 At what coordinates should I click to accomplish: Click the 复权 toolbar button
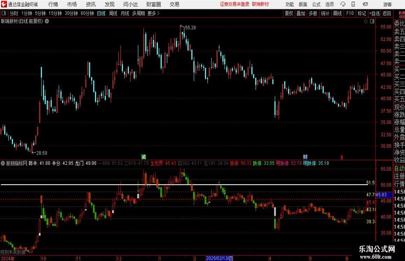289,13
